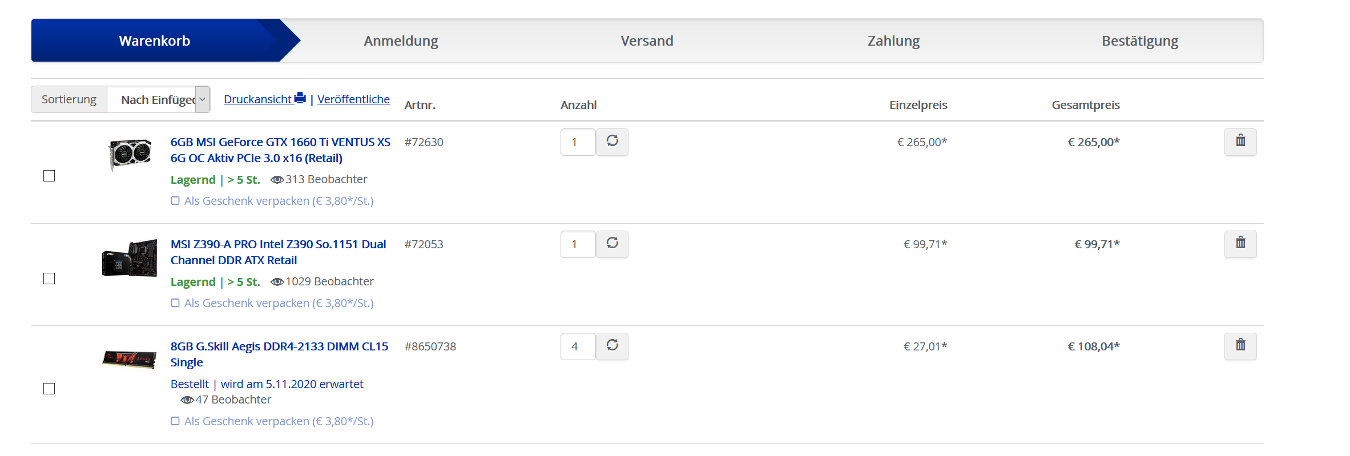1350x456 pixels.
Task: Refresh quantity for GTX 1660 Ti
Action: pyautogui.click(x=612, y=142)
